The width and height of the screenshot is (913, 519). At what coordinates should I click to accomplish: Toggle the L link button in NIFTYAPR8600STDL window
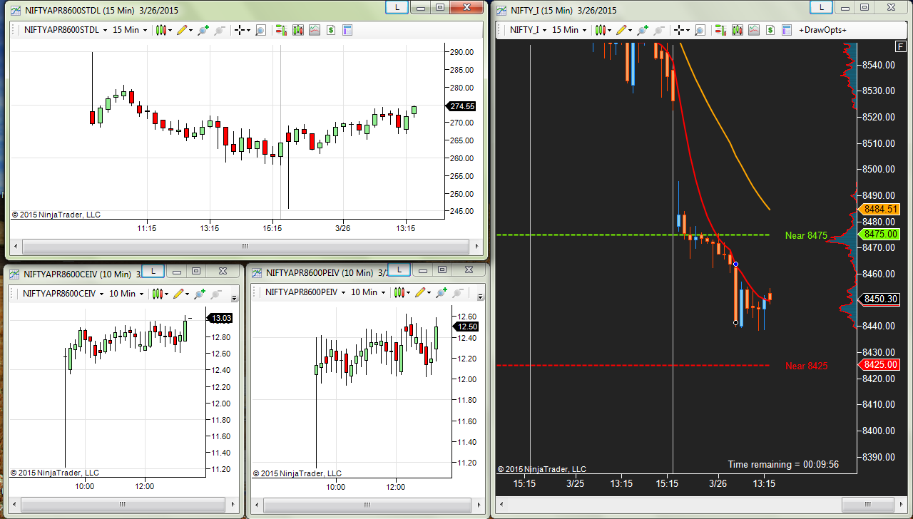397,7
